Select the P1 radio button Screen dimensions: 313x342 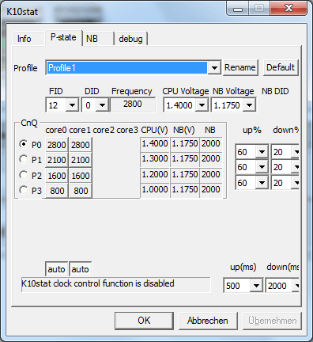click(24, 159)
